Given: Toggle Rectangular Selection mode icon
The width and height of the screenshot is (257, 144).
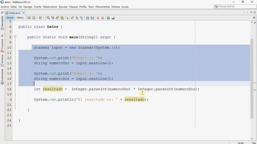Looking at the screenshot, I should pyautogui.click(x=67, y=18).
